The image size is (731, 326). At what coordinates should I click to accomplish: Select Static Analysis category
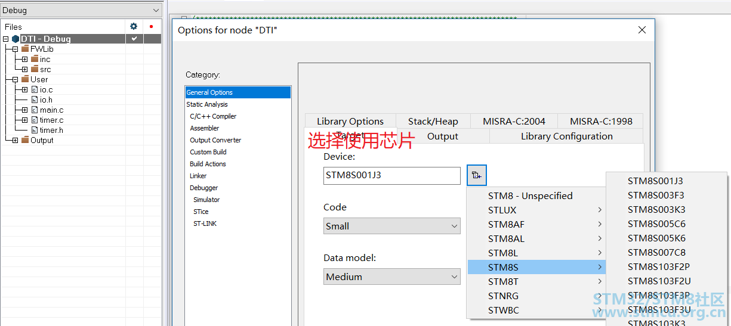207,104
